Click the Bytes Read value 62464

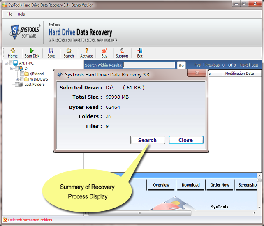pos(113,107)
